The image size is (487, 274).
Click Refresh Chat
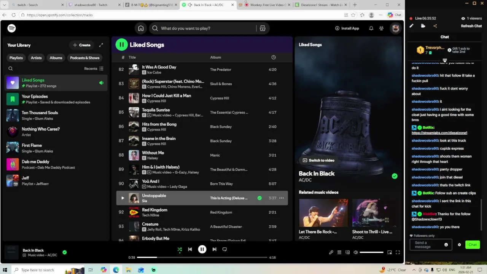point(471,26)
